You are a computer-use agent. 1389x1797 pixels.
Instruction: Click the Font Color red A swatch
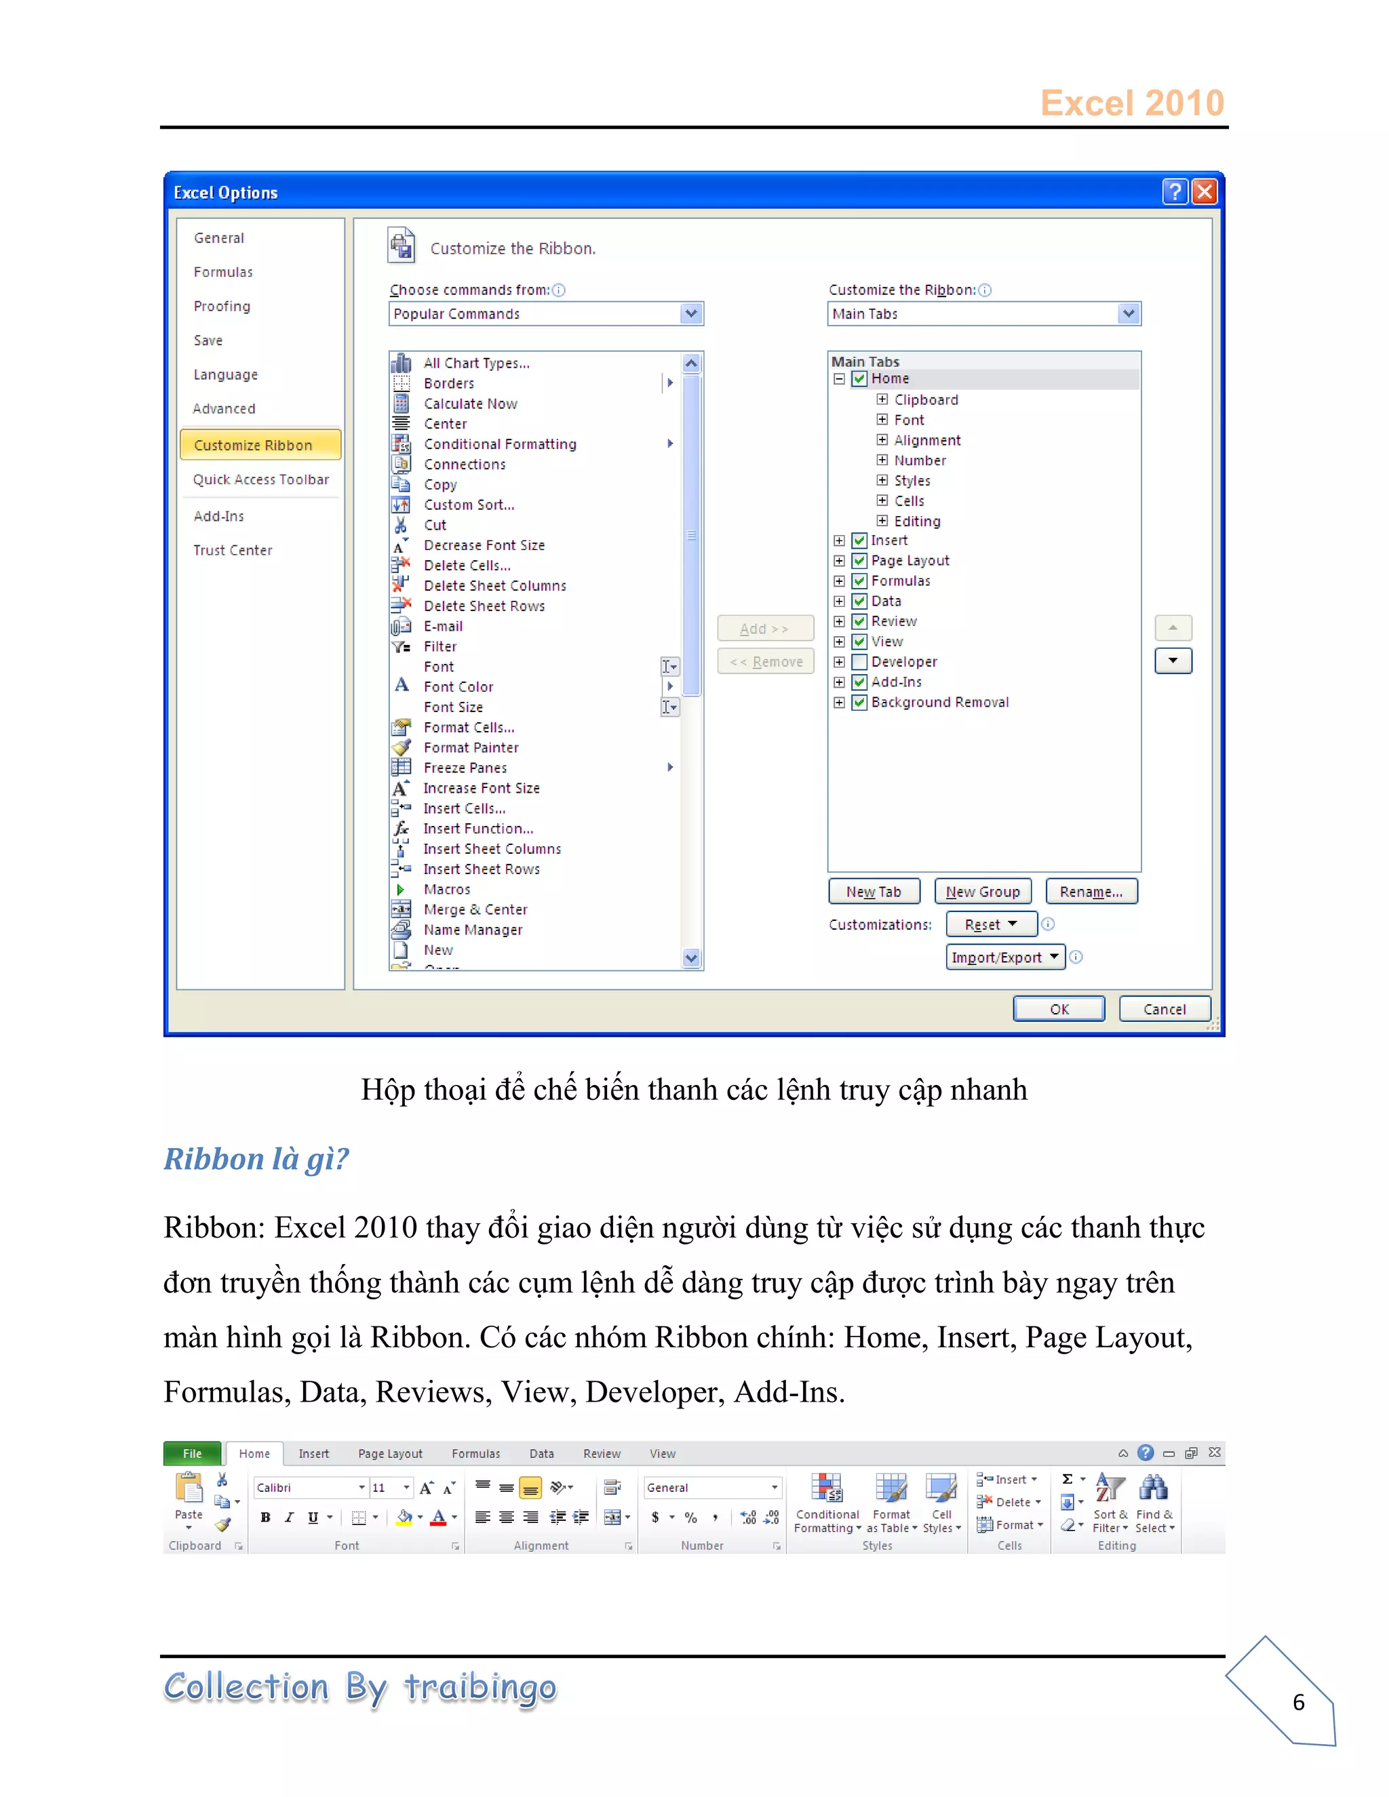pyautogui.click(x=439, y=1517)
